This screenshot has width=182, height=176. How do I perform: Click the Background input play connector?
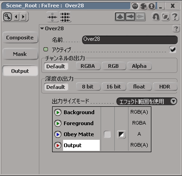58,113
